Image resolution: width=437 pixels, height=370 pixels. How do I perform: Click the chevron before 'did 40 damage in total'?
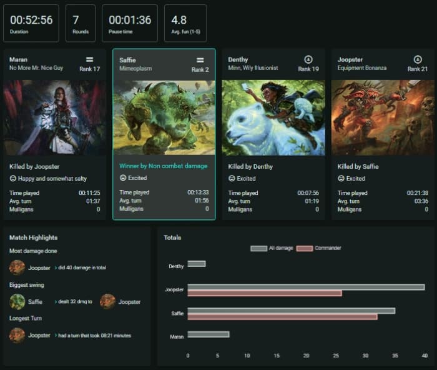56,268
